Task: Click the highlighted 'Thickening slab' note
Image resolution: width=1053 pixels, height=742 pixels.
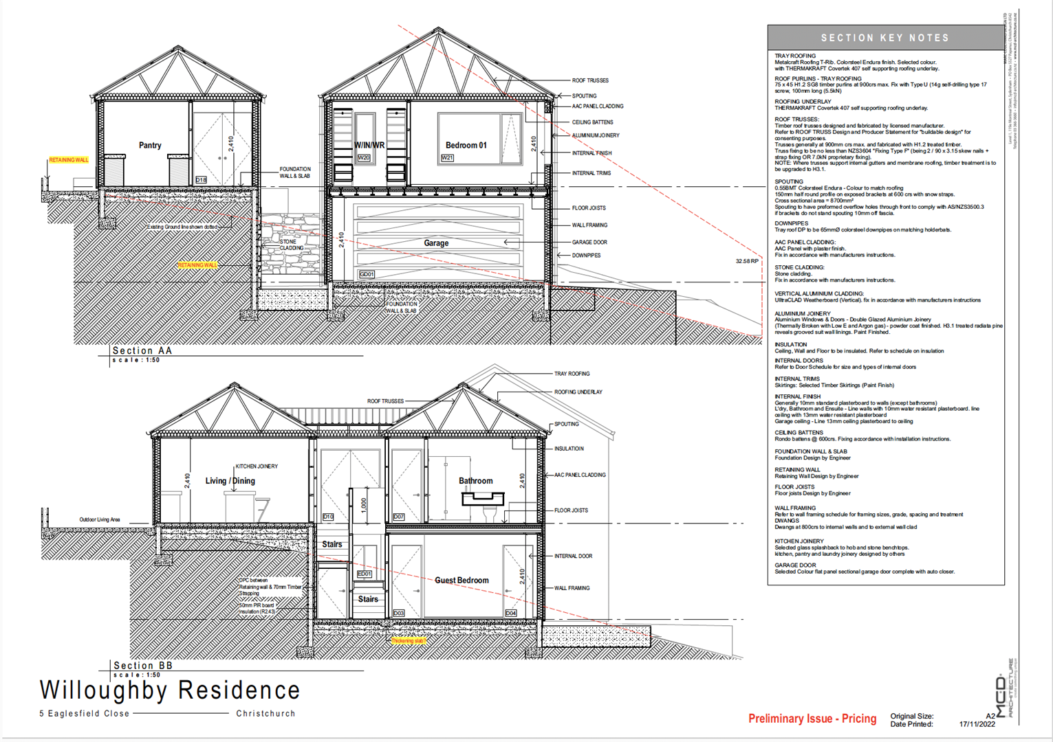Action: (409, 641)
